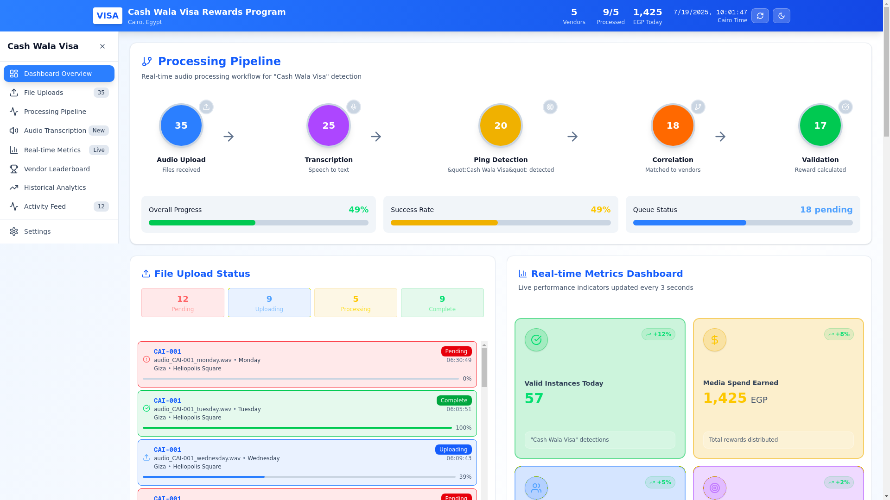The height and width of the screenshot is (500, 890).
Task: Click the Audio Transcription speaker icon
Action: coord(14,131)
